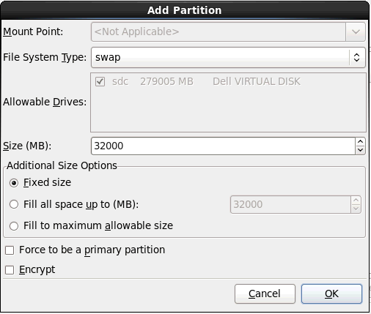Click the Size (MB) input field

[223, 146]
